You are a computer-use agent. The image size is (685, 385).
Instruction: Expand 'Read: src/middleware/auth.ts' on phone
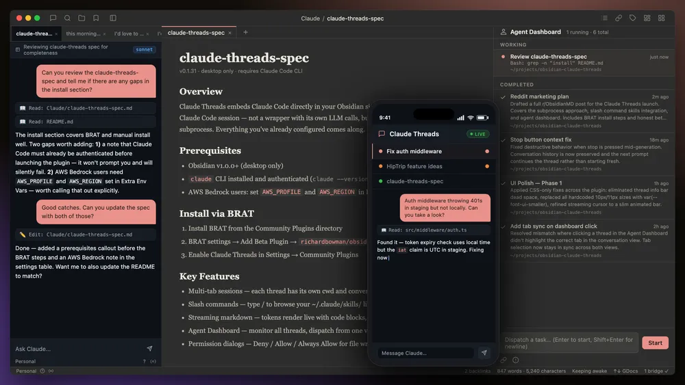pos(434,230)
